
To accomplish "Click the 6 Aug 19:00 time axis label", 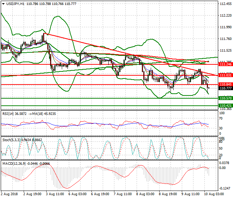I will pyautogui.click(x=100, y=194).
